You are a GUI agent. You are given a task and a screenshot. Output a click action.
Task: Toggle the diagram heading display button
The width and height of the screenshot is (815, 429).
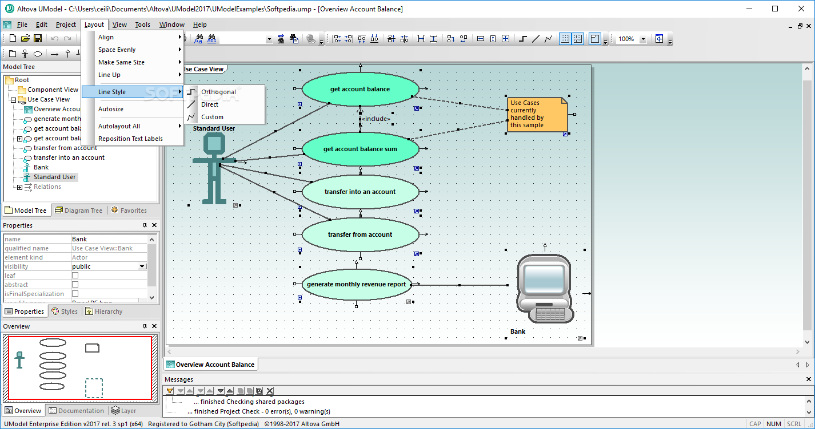595,39
